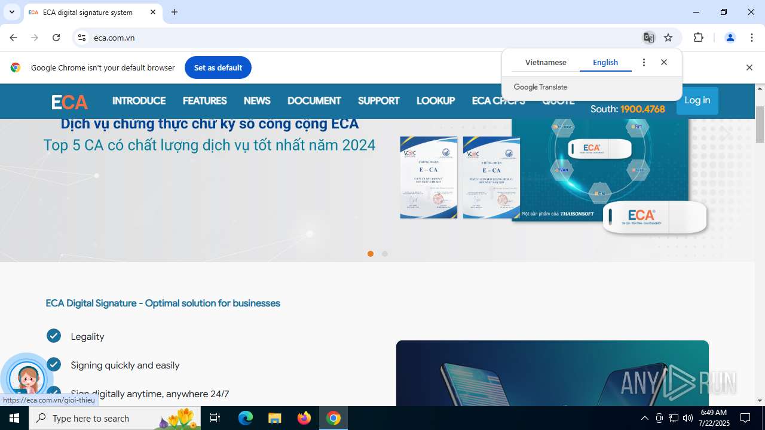
Task: Click 'Top 5 CA' banner headline text
Action: 209,145
